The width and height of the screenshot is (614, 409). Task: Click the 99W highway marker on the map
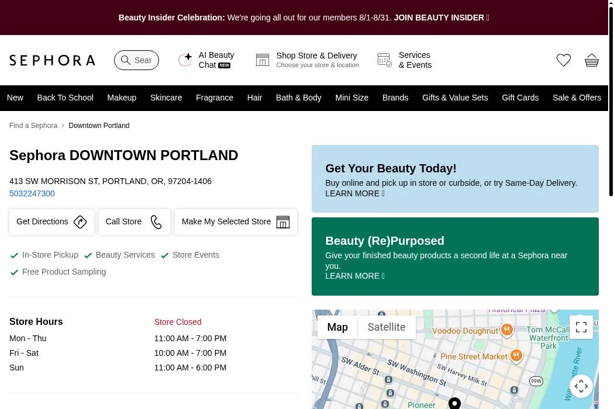[x=536, y=381]
